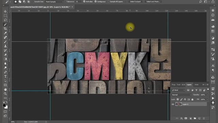Swap foreground and background colors

(6, 102)
